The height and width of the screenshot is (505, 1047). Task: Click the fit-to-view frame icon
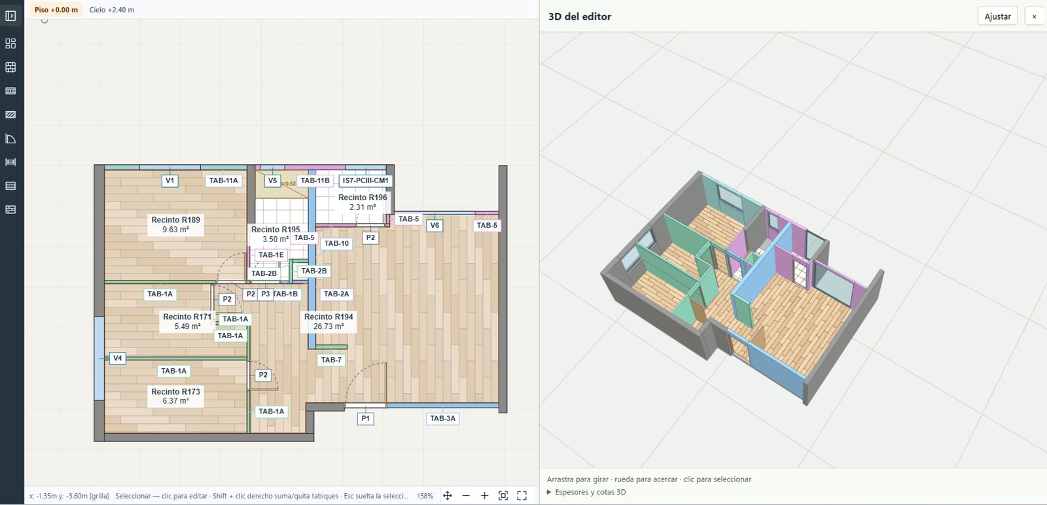coord(503,496)
